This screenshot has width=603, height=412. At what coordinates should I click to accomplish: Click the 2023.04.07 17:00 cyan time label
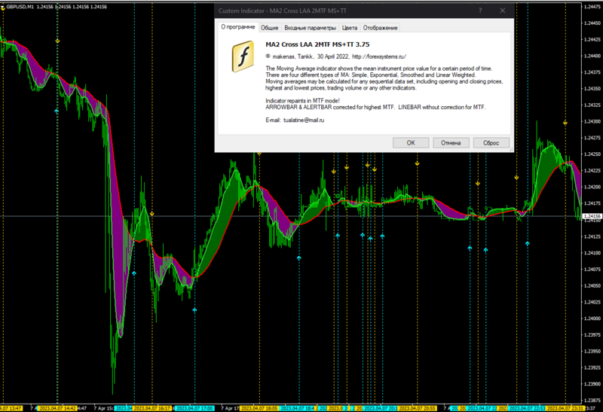coord(195,408)
